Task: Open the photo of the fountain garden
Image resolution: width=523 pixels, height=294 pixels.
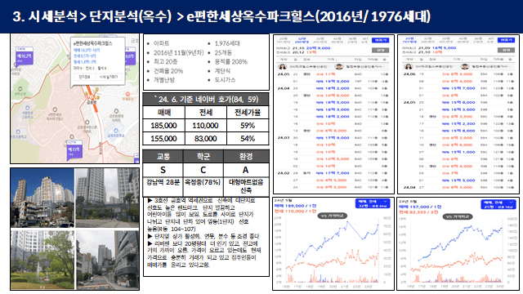Action: (x=42, y=260)
